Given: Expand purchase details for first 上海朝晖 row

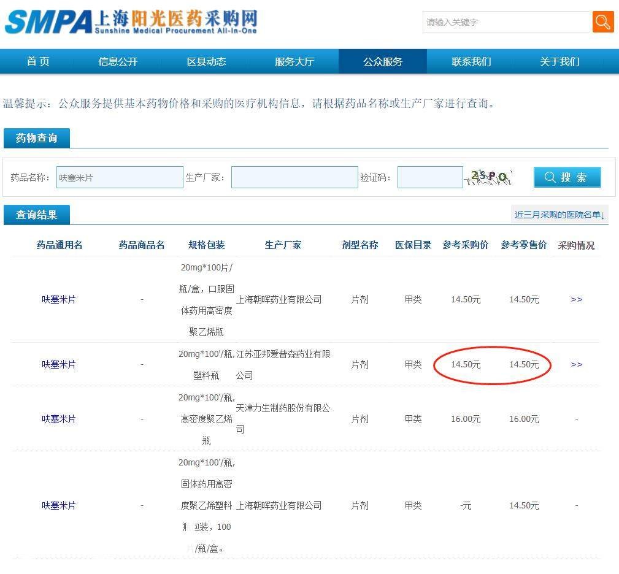Looking at the screenshot, I should [576, 299].
